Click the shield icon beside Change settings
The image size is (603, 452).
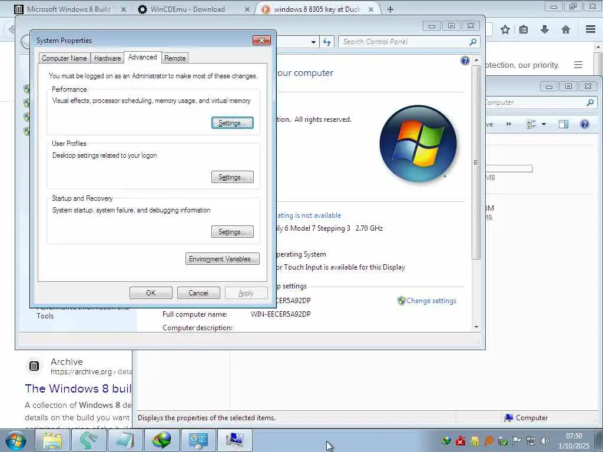(x=401, y=301)
